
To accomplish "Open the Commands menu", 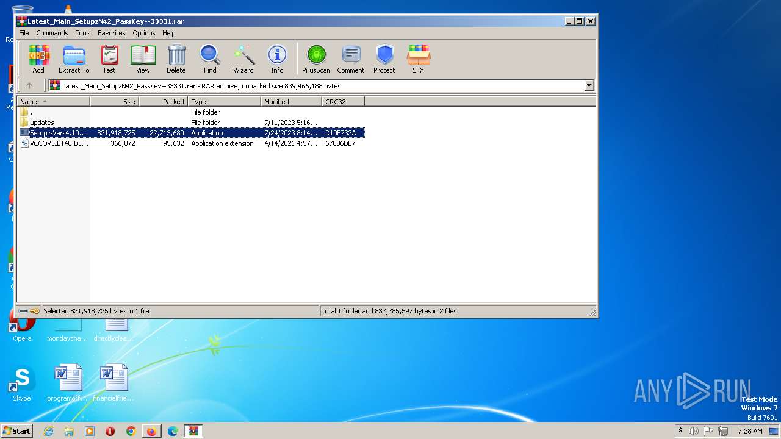I will 52,33.
